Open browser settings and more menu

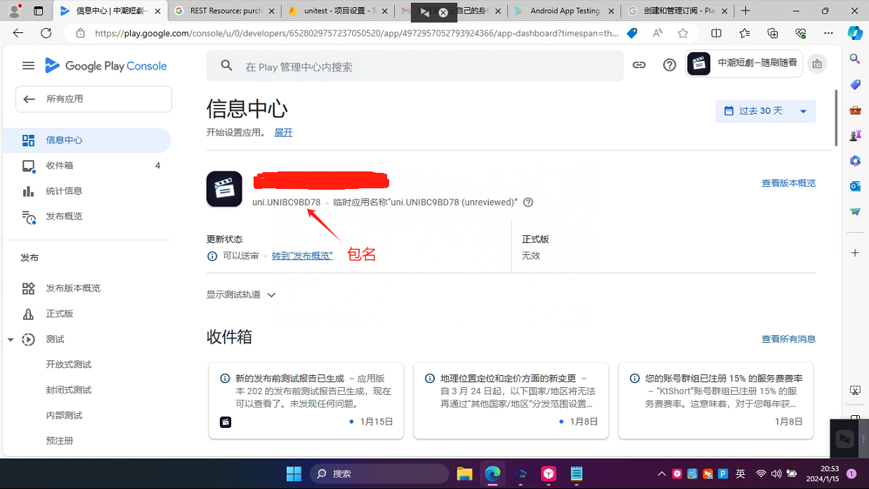tap(828, 33)
